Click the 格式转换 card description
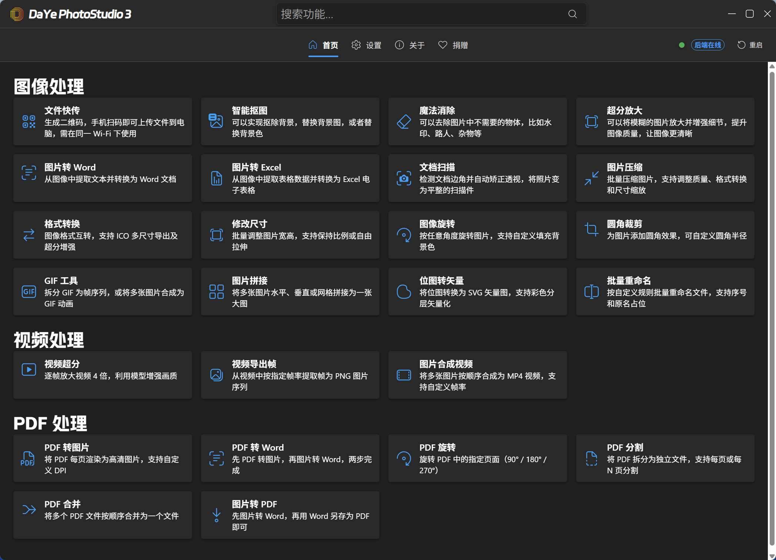776x560 pixels. coord(111,241)
